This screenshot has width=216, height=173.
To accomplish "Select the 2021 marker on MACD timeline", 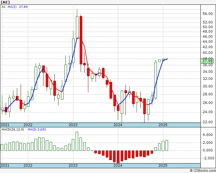I will pos(5,165).
